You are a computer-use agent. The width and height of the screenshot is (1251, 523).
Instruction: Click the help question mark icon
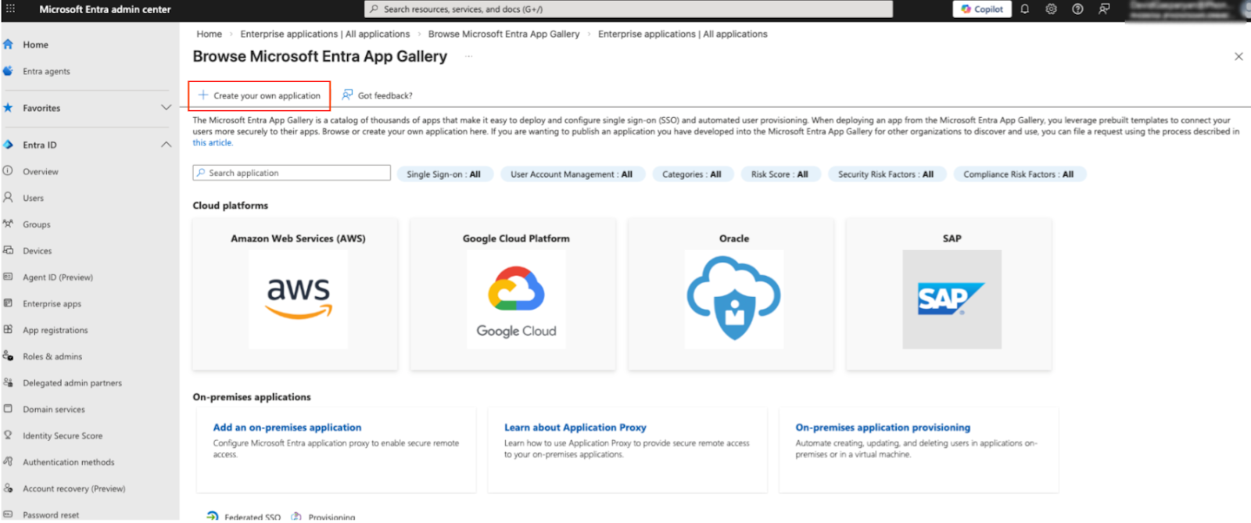(1077, 9)
